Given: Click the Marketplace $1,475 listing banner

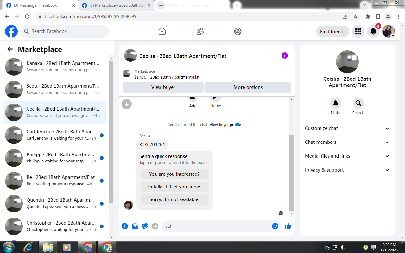Looking at the screenshot, I should [207, 74].
